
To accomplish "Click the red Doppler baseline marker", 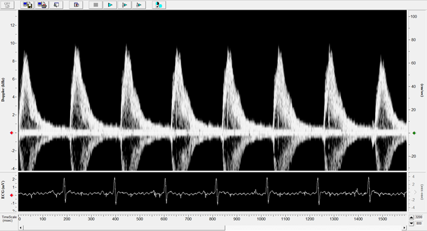I will pos(12,133).
